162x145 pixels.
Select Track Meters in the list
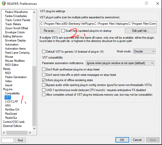pyautogui.click(x=13, y=24)
